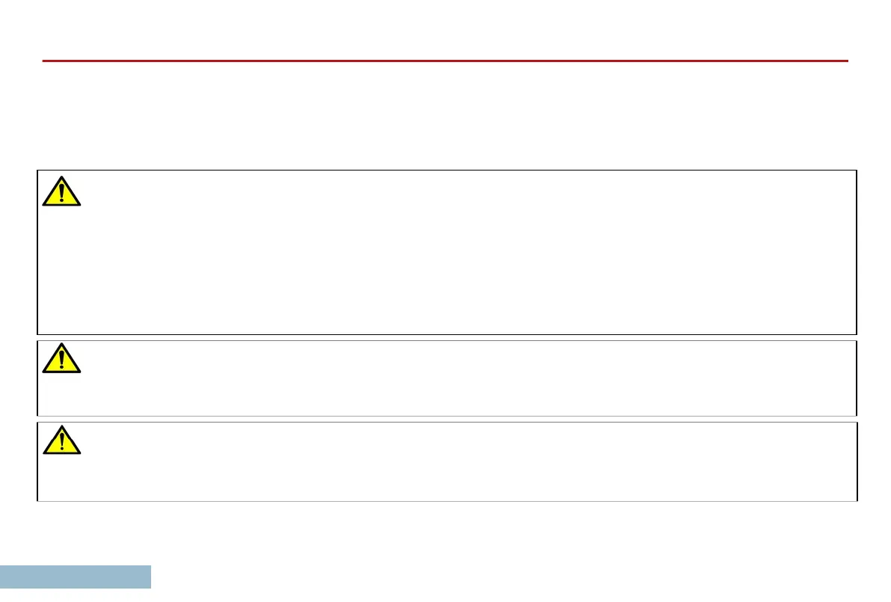
Task: Click the dark red horizontal header line
Action: point(445,61)
